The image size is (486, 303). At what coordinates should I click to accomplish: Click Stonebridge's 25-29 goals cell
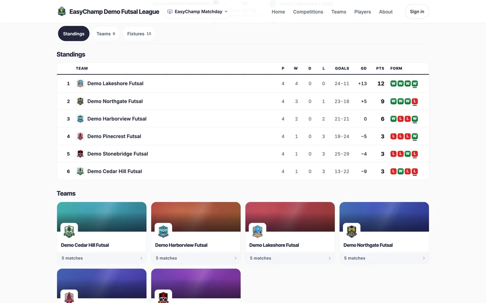(x=342, y=154)
